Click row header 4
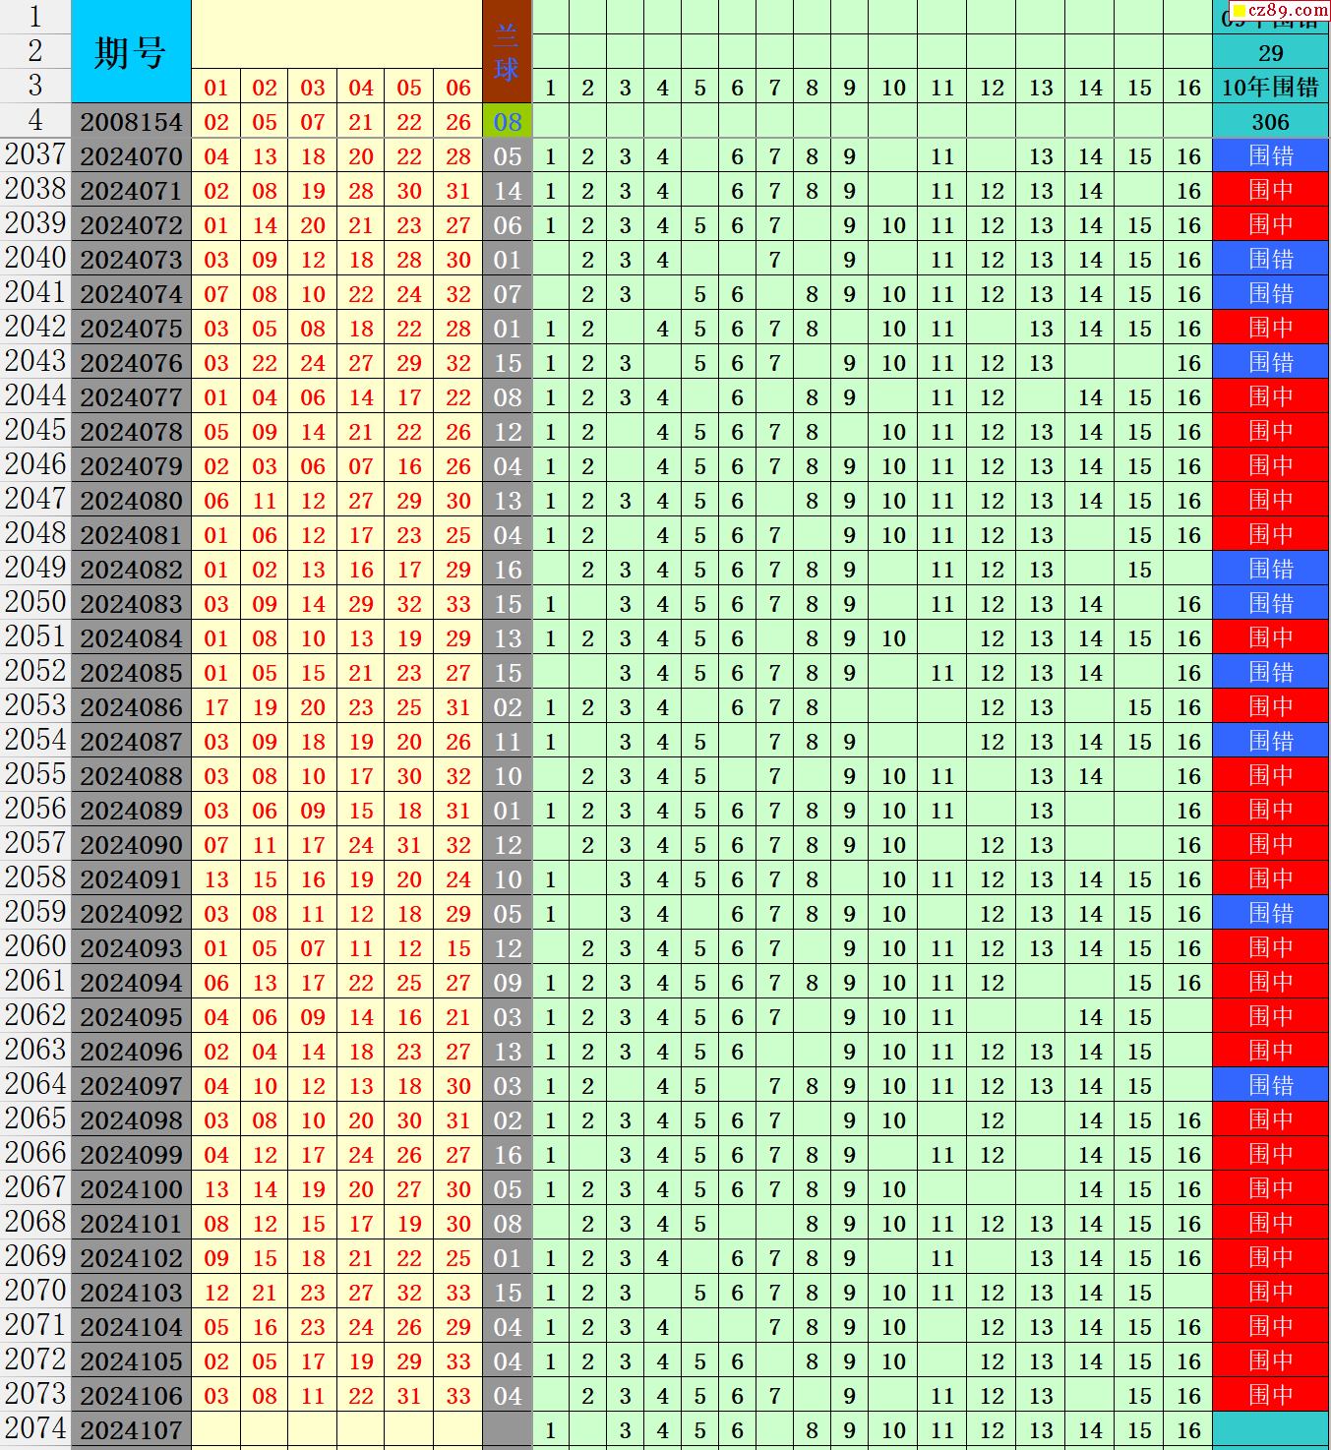1331x1450 pixels. point(35,121)
